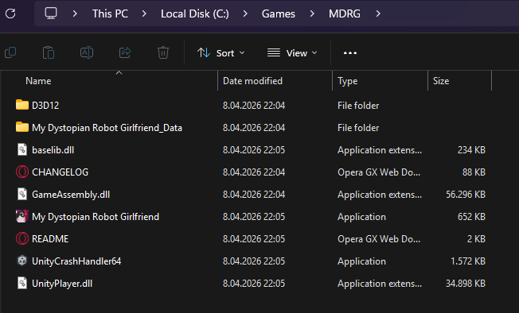This screenshot has width=519, height=313.
Task: Click the Delete trash can icon
Action: (x=163, y=52)
